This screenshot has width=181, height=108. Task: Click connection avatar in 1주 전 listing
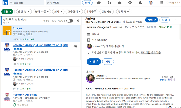pos(14,59)
